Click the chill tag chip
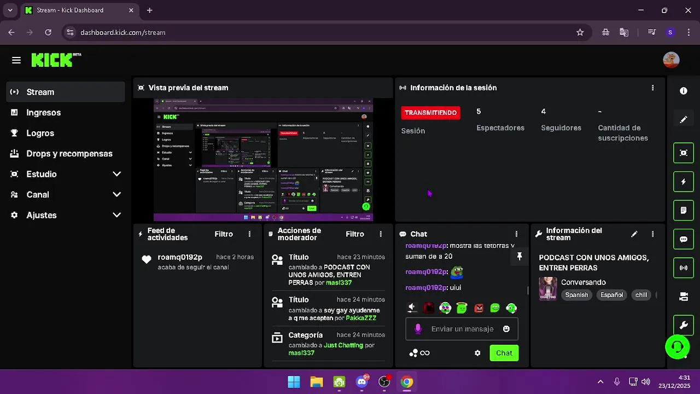This screenshot has height=394, width=700. (x=641, y=295)
